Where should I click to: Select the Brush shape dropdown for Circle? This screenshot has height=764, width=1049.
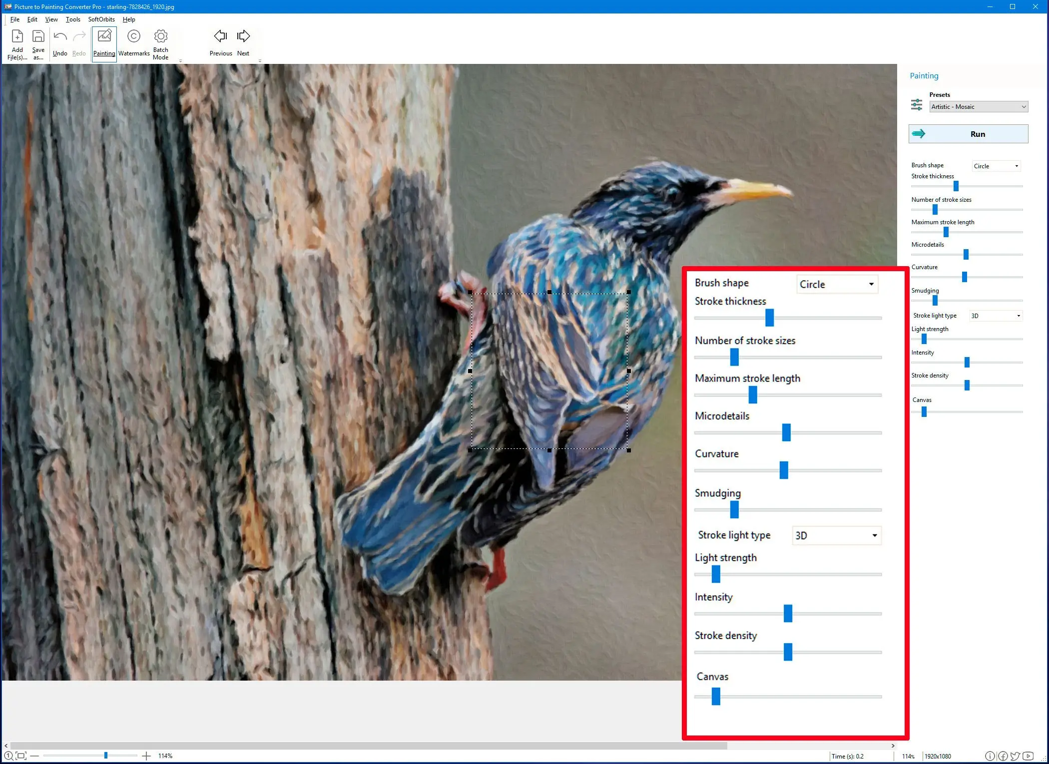coord(835,284)
